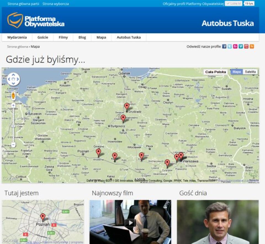The image size is (265, 244).
Task: Click the Poznań marker in Tutaj jestem map
Action: pos(43,217)
